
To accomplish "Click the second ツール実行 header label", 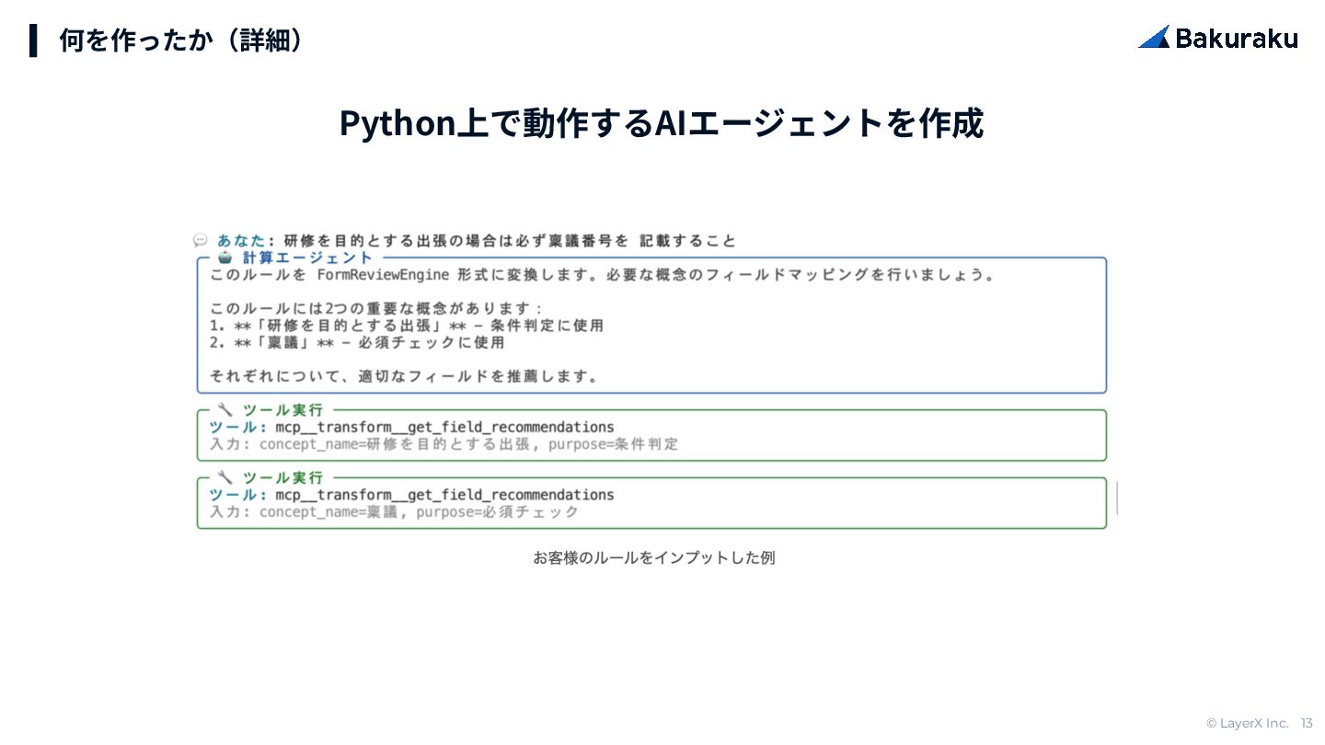I will tap(282, 478).
